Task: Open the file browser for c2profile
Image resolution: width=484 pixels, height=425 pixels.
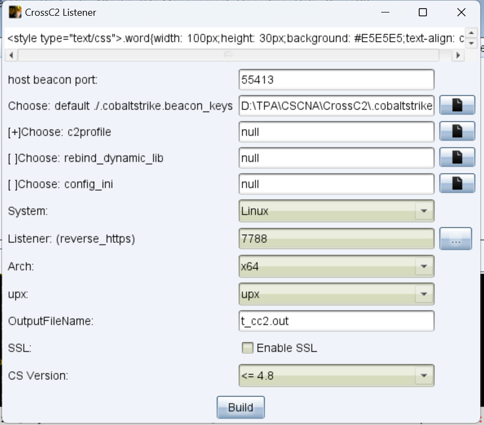Action: (x=456, y=132)
